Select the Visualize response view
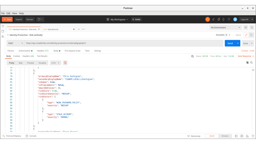The image size is (256, 144). (x=42, y=63)
